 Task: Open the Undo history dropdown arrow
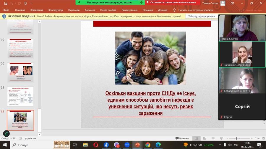(15, 3)
